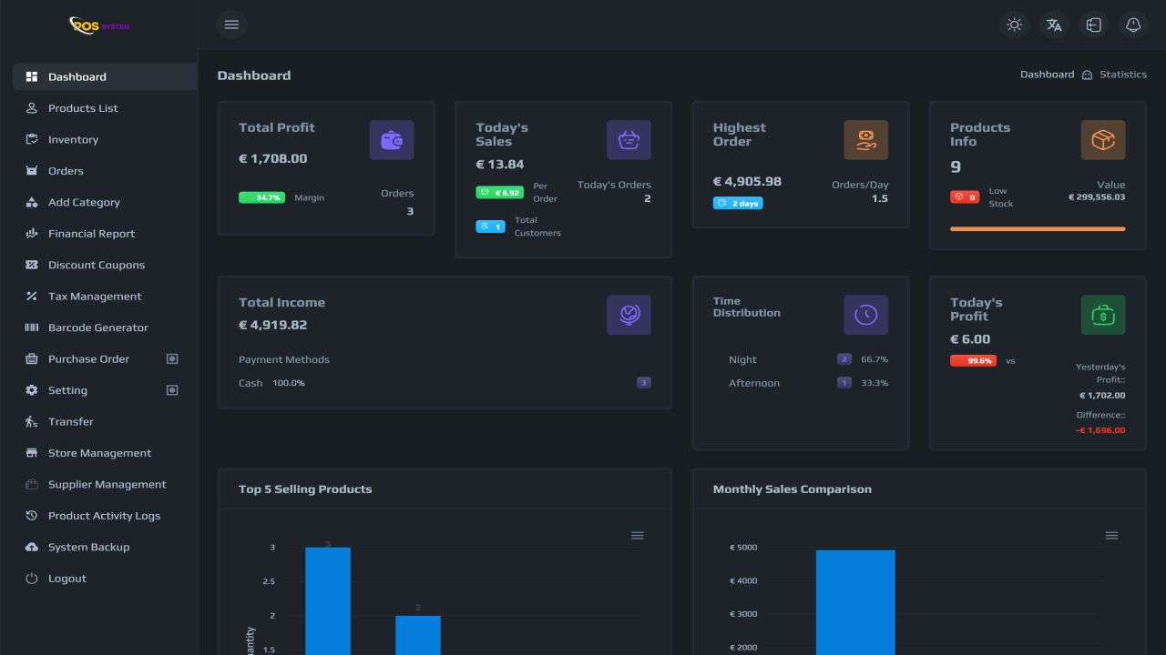This screenshot has height=655, width=1166.
Task: Open notifications bell icon
Action: 1133,25
